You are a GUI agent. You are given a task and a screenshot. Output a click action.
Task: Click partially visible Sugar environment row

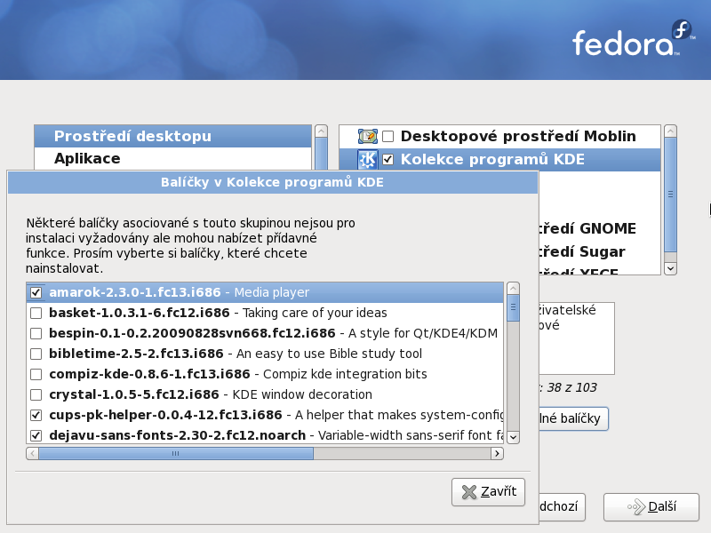point(599,251)
